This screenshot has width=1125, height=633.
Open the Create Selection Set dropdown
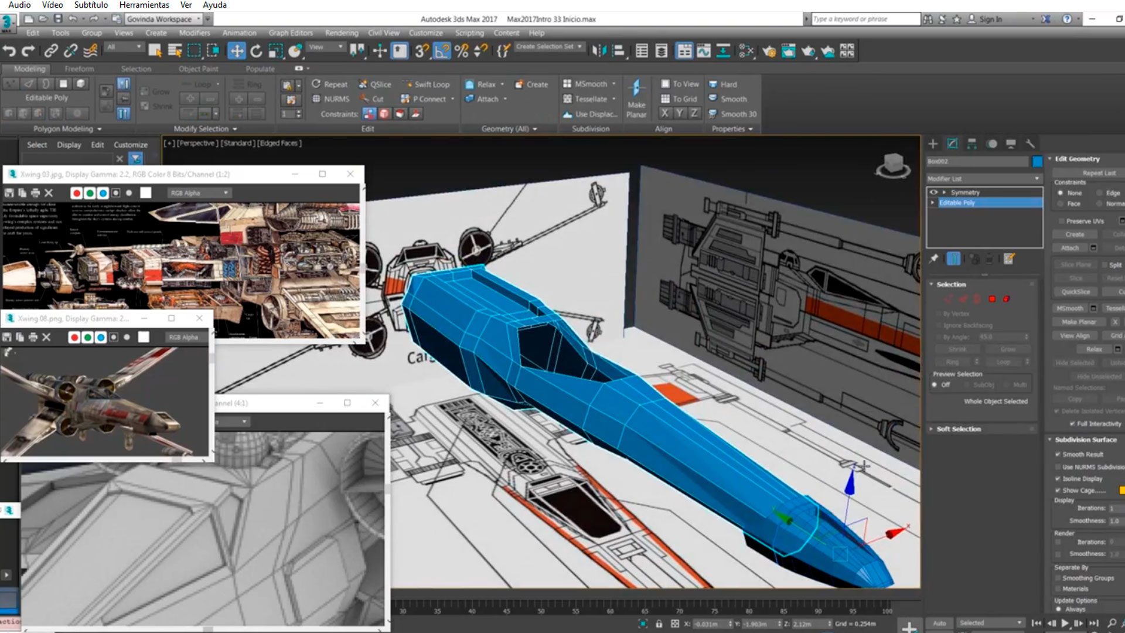[x=549, y=47]
